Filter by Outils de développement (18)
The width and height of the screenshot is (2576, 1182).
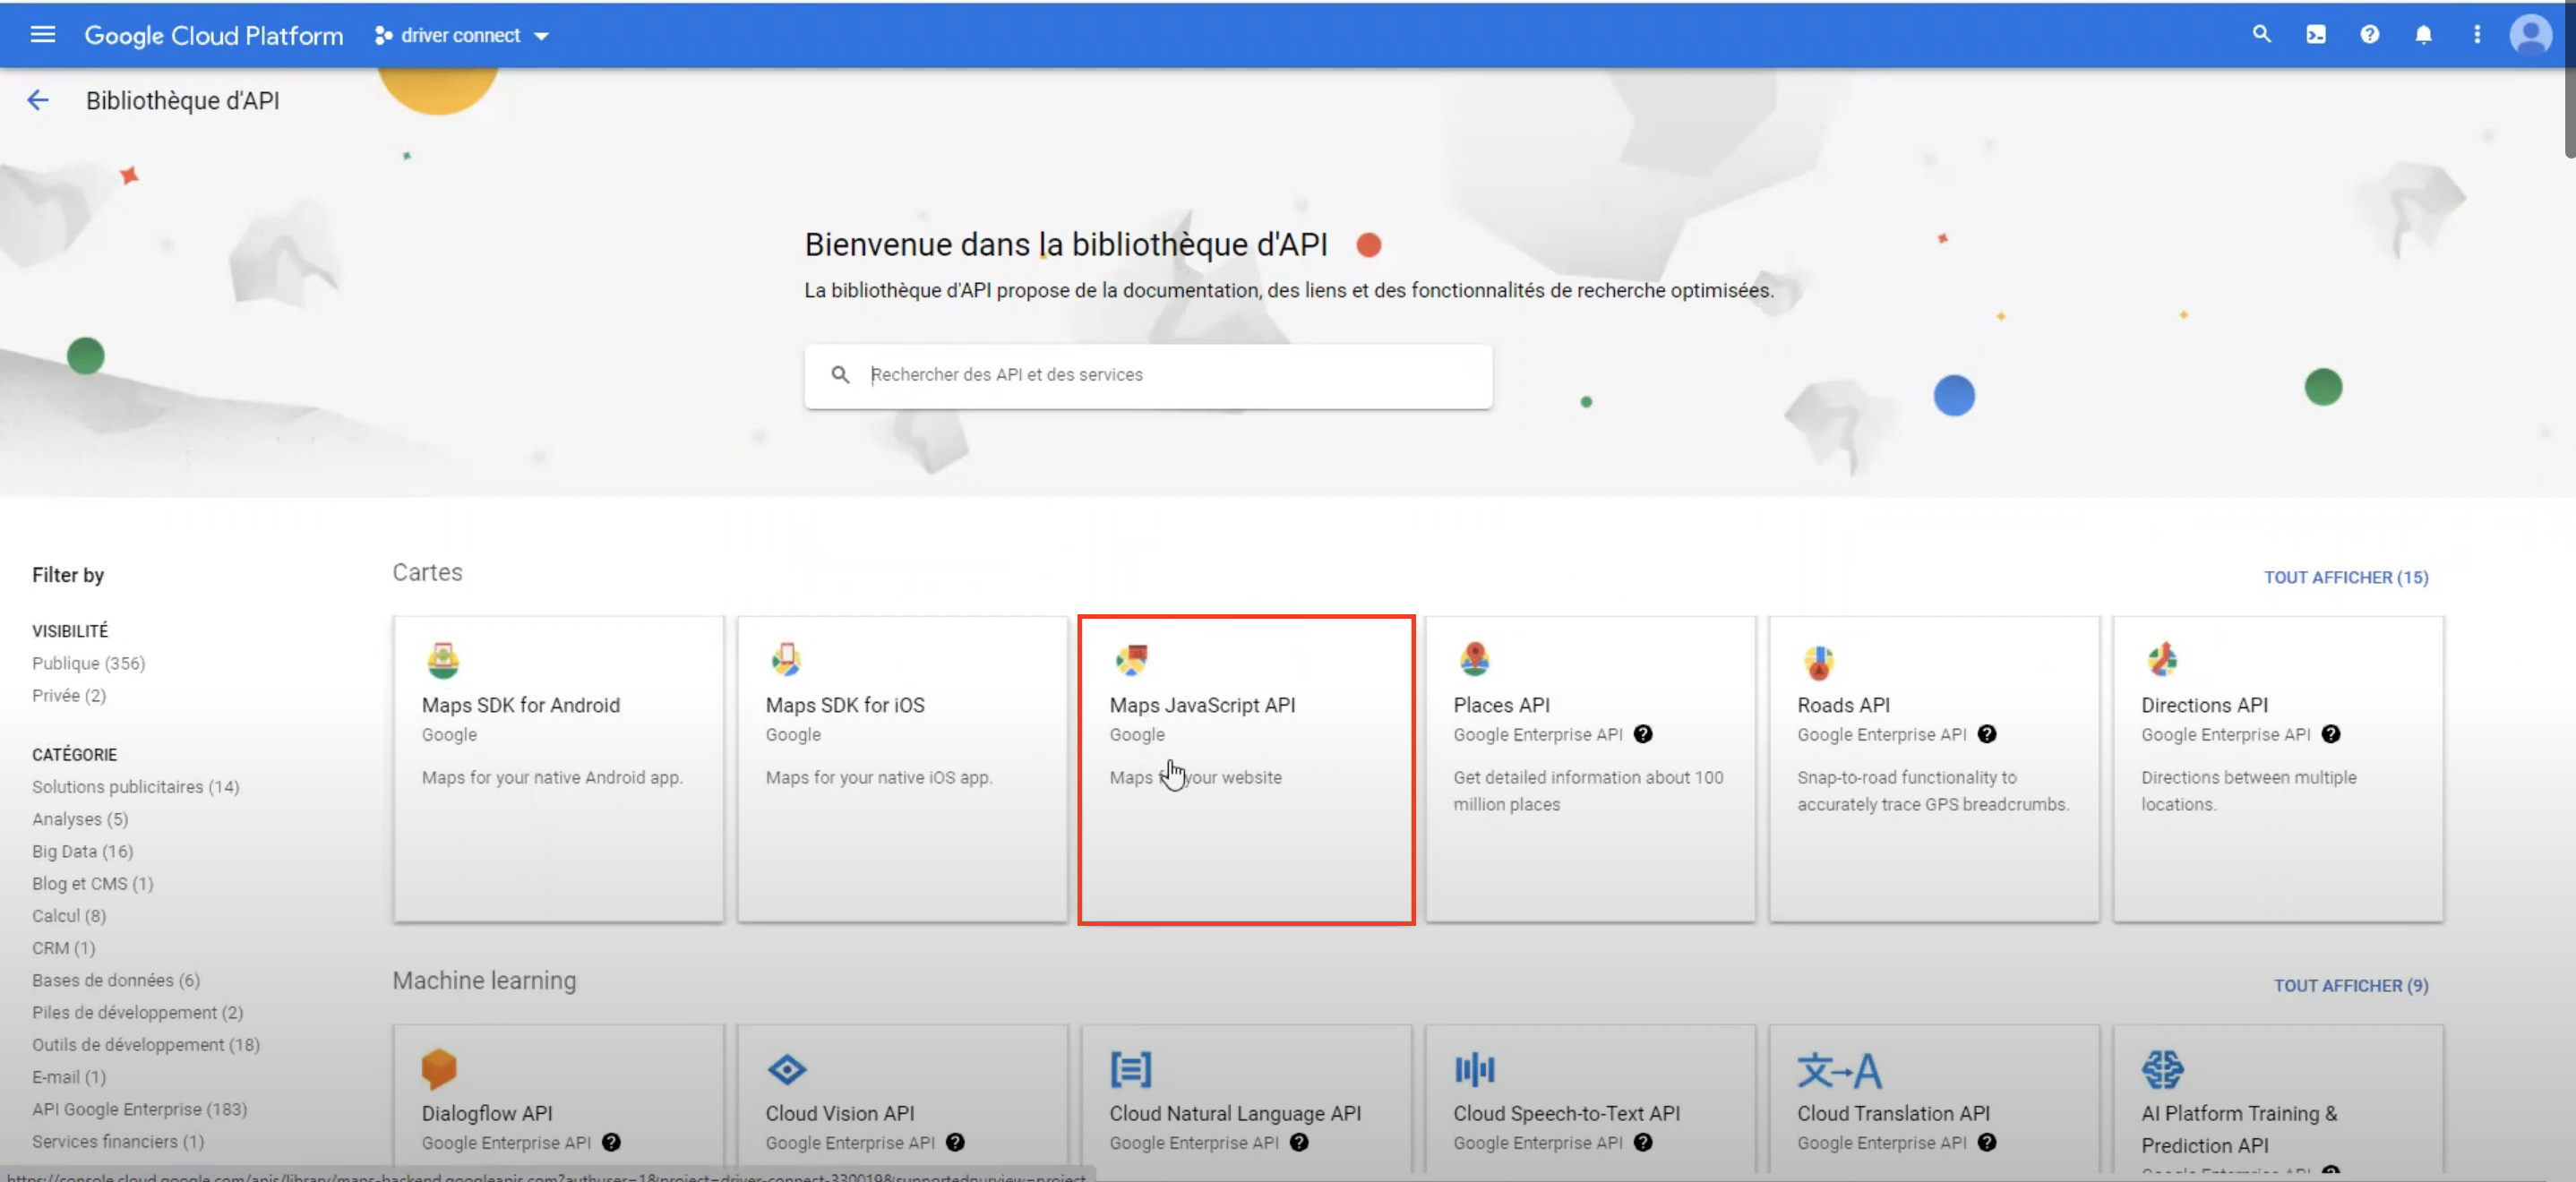pyautogui.click(x=146, y=1044)
